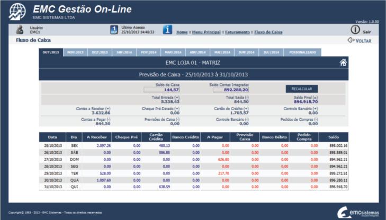Switch to the MAI\2014 tab
This screenshot has width=386, height=220.
[222, 52]
